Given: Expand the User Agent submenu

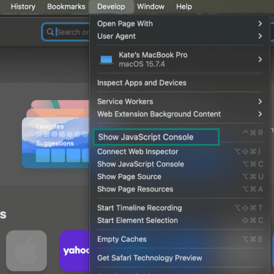Looking at the screenshot, I should click(180, 37).
